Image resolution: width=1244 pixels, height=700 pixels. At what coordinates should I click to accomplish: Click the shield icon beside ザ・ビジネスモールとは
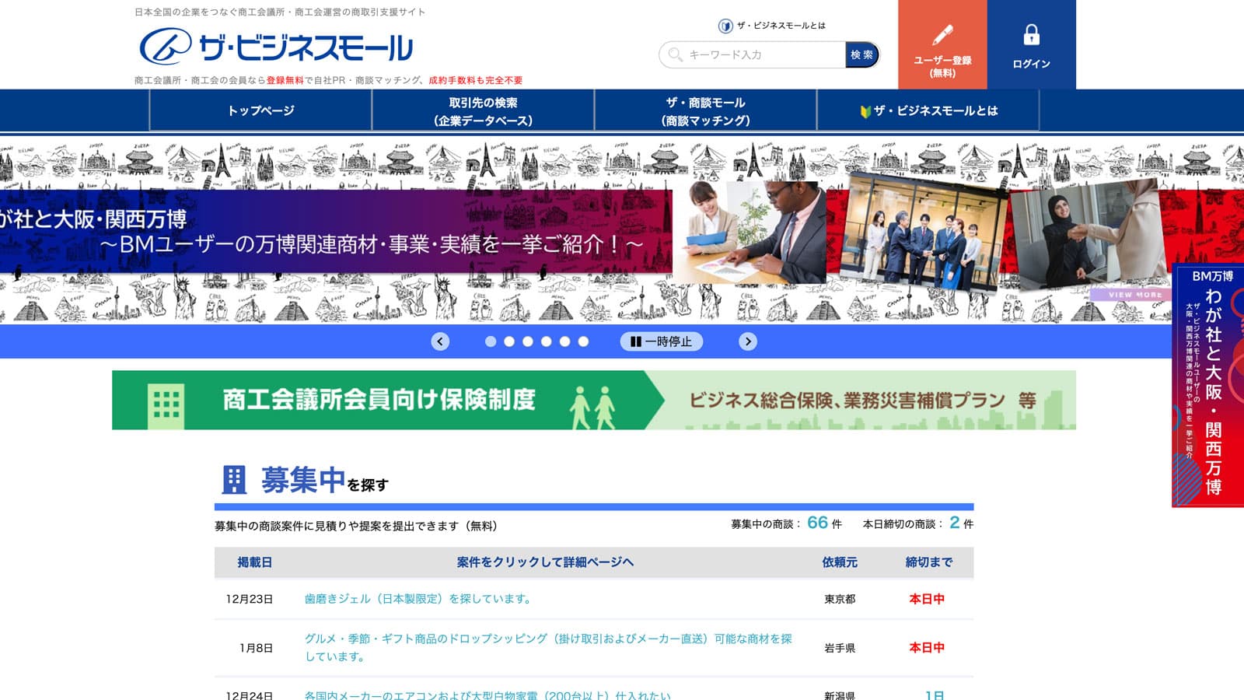pos(724,26)
